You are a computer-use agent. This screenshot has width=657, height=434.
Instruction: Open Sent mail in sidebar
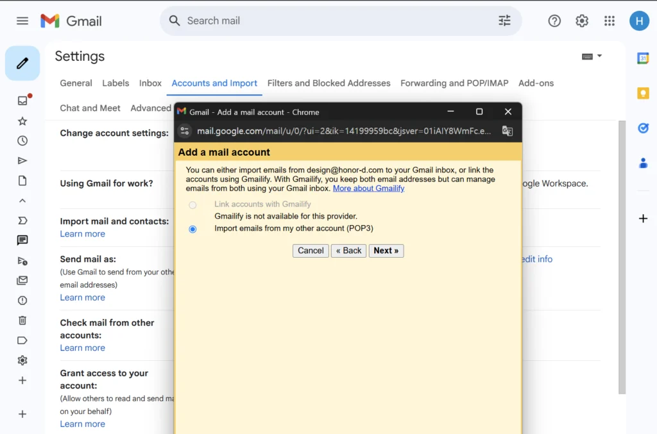[22, 161]
